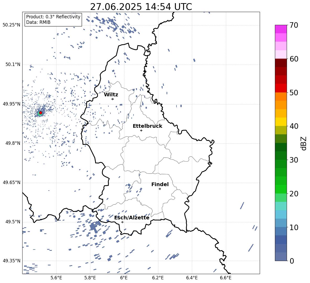Click the Findel station cross marker
310x283 pixels.
(x=160, y=189)
